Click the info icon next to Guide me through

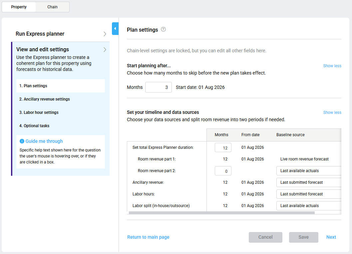(x=22, y=141)
